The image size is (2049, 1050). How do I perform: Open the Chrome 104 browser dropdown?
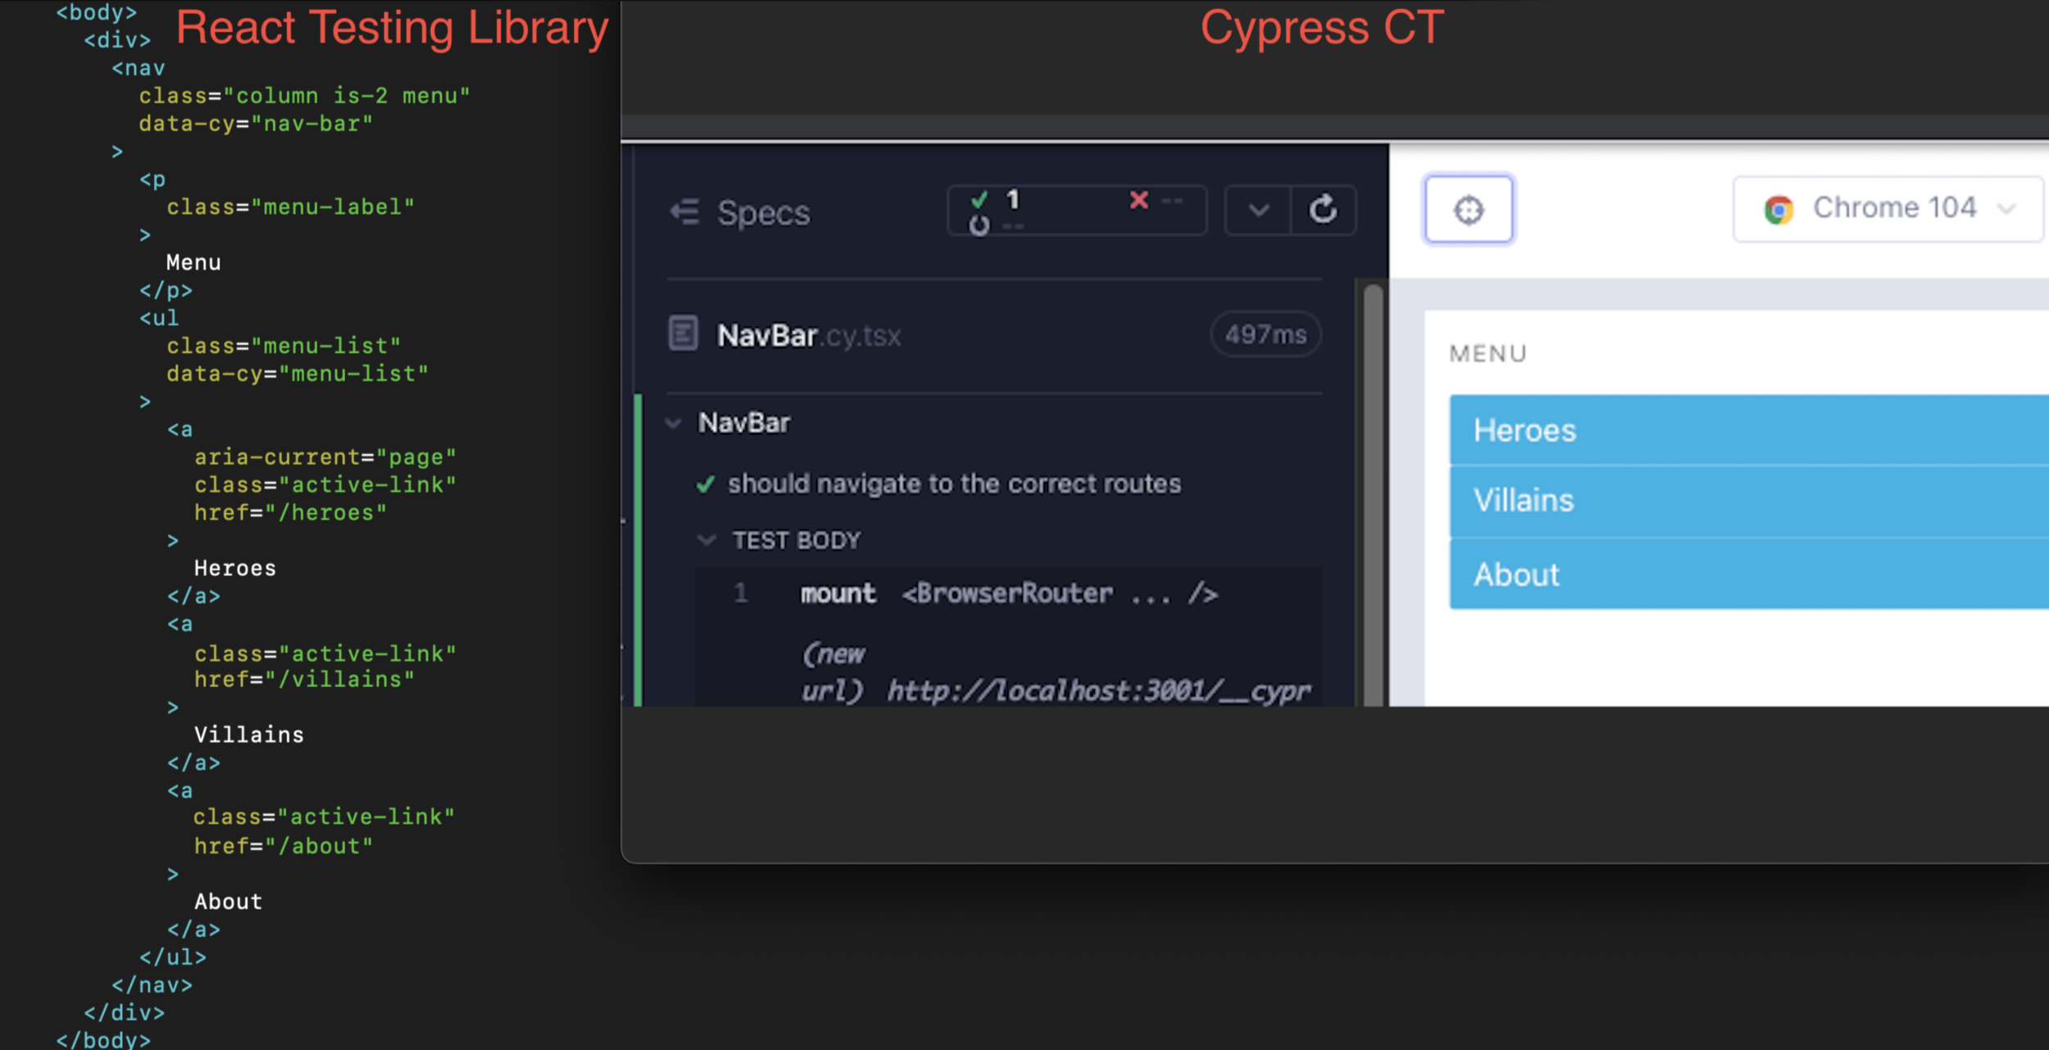pos(2004,209)
